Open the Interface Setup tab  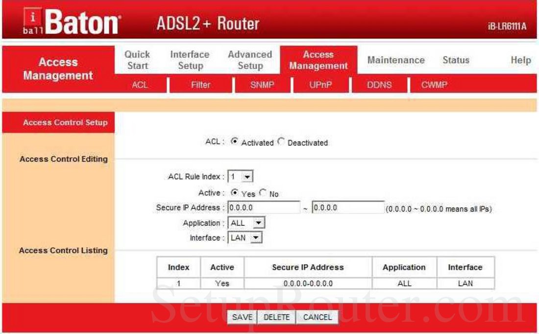pos(189,60)
